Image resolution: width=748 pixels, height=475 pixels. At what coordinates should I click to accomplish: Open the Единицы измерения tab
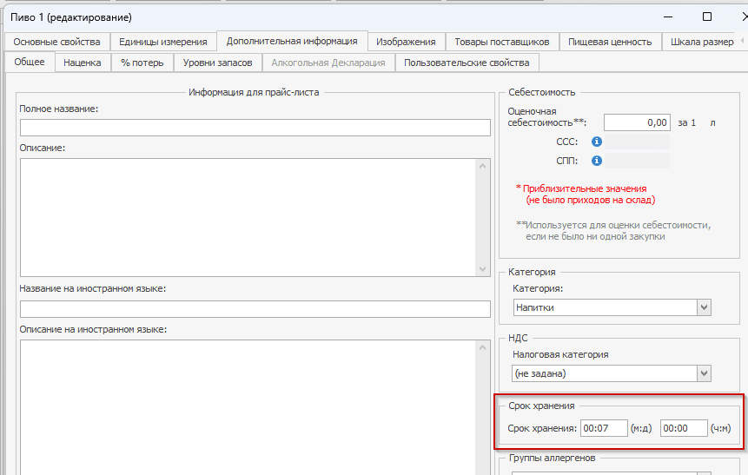(162, 42)
